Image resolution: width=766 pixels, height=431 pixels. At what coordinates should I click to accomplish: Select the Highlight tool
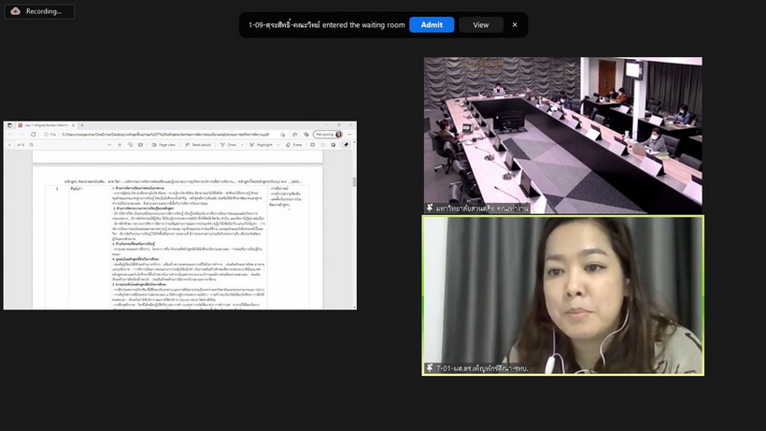coord(262,145)
